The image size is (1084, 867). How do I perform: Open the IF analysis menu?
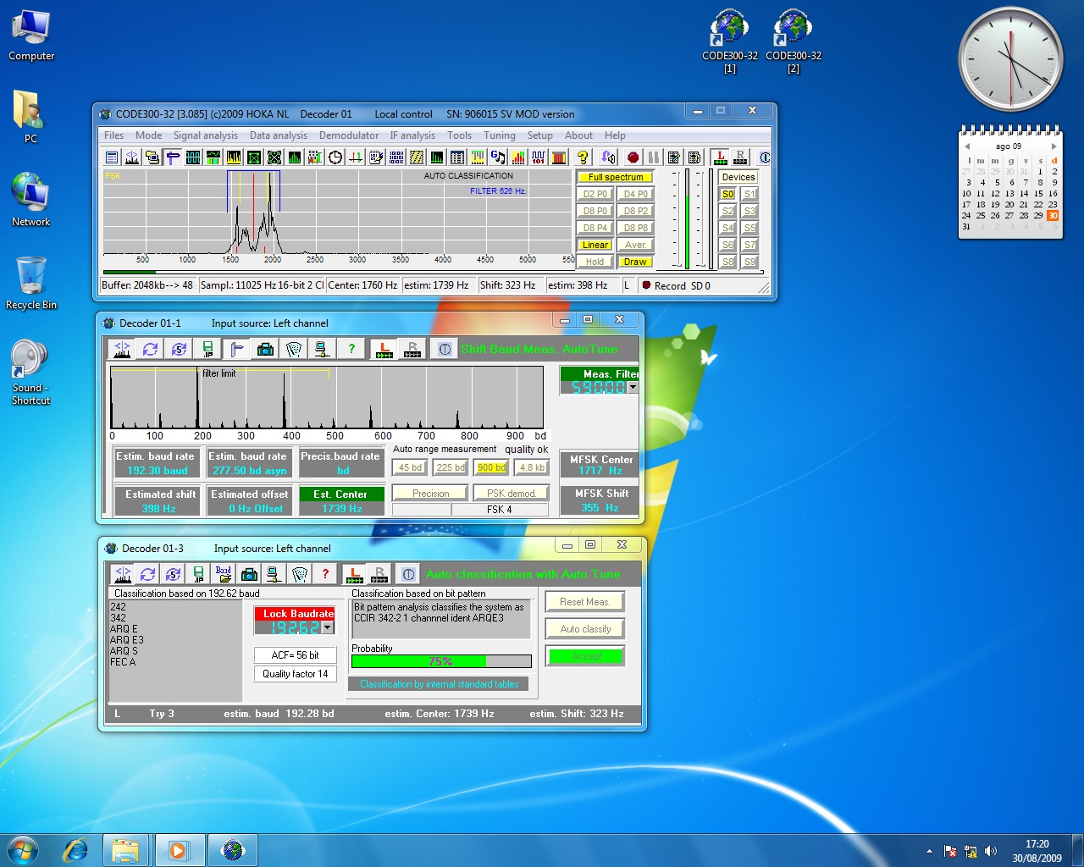click(412, 135)
